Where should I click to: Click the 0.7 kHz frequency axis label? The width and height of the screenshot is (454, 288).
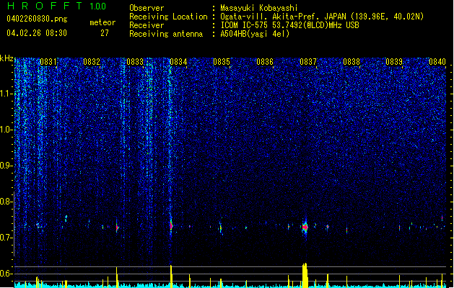click(6, 238)
